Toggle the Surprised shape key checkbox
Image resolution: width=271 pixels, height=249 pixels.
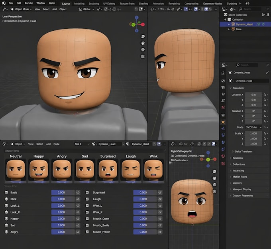[x=87, y=192]
